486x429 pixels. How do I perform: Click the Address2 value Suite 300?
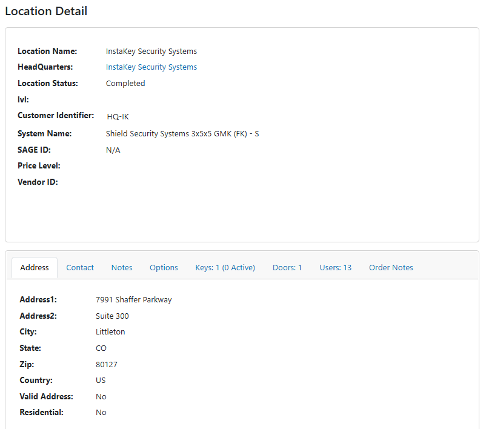pos(112,316)
